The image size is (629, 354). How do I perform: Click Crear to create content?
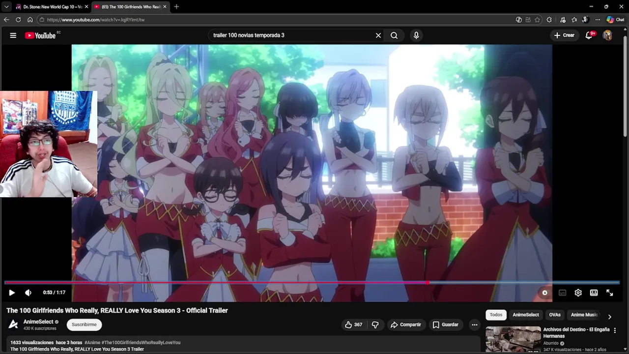(x=564, y=35)
